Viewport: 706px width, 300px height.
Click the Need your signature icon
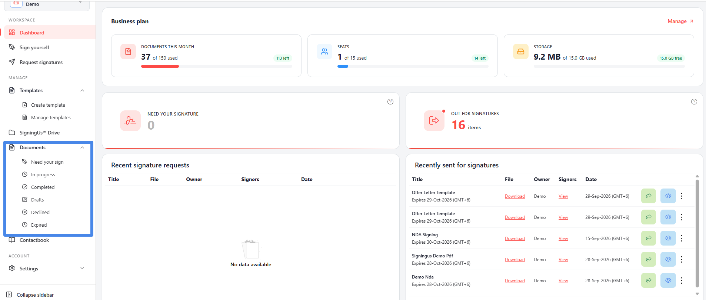pos(130,121)
